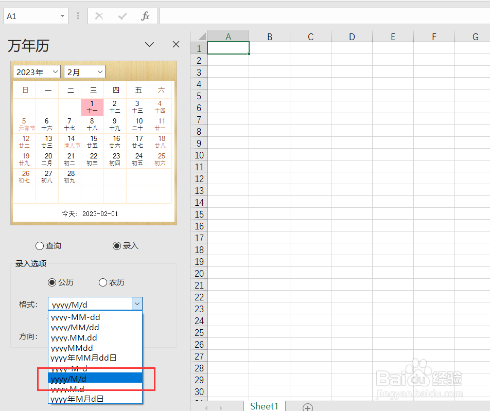Select calendar date 25 初六
The height and width of the screenshot is (411, 490).
pyautogui.click(x=160, y=159)
